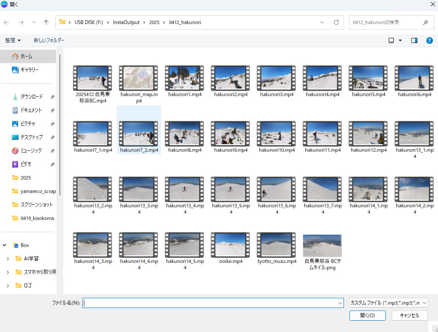Select ホーム in the navigation pane

(26, 56)
